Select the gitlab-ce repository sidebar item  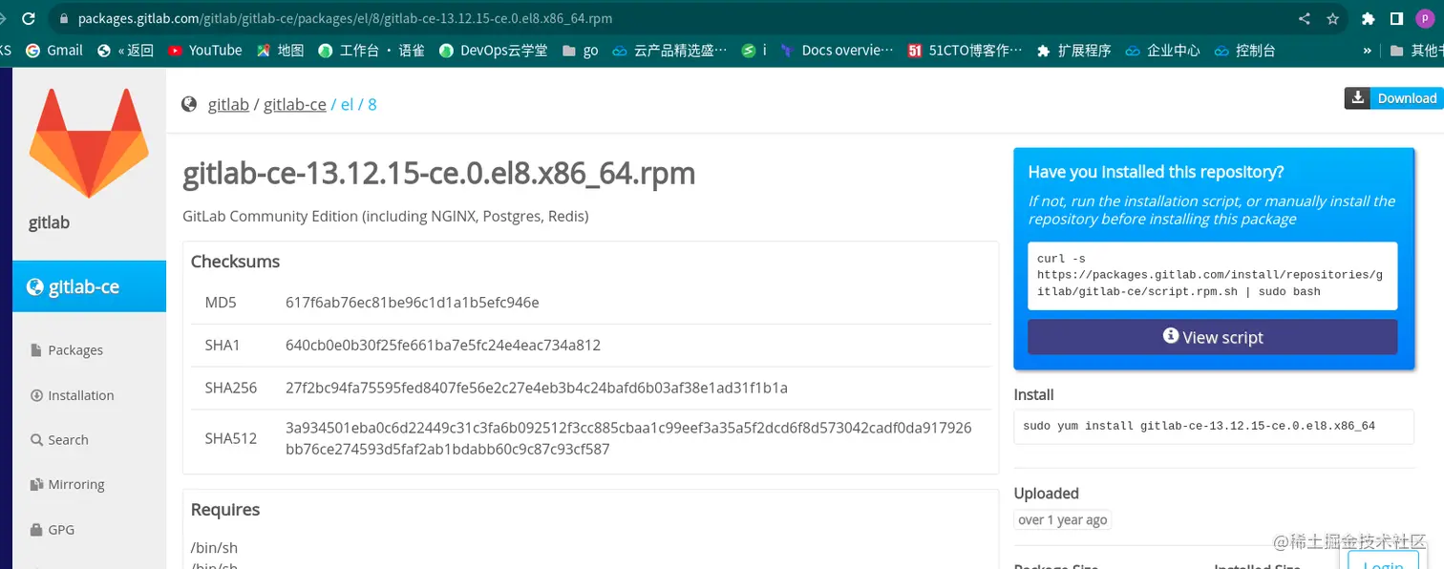pyautogui.click(x=89, y=286)
